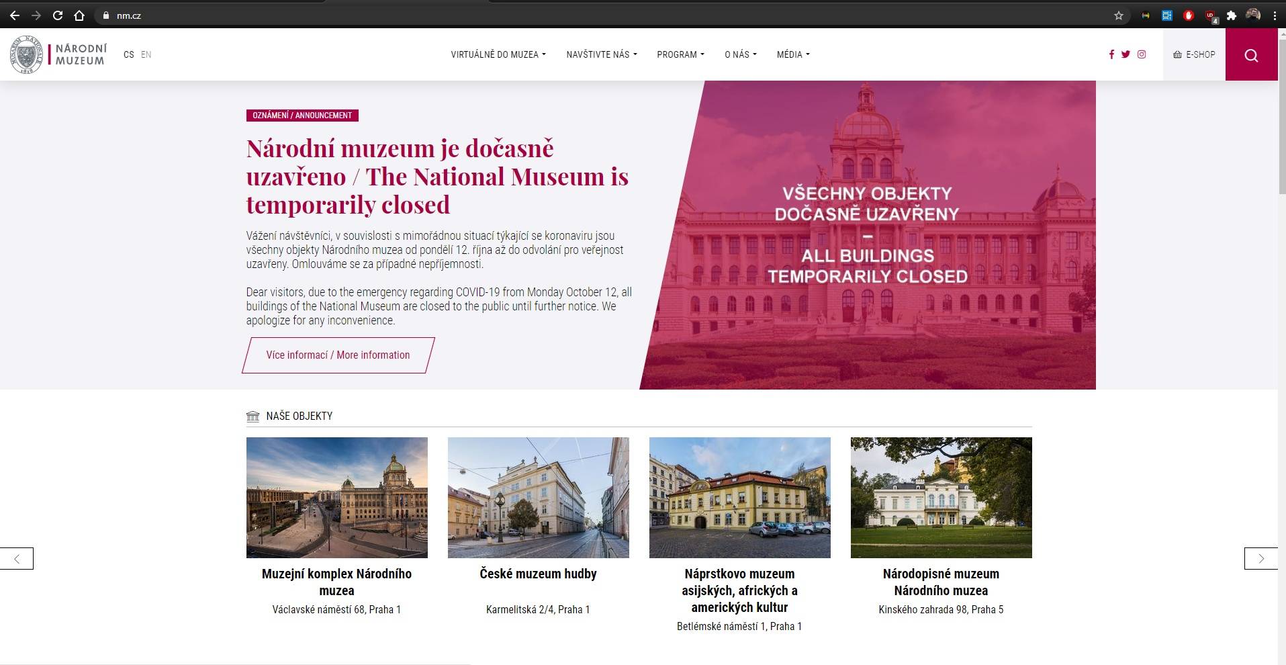Viewport: 1286px width, 665px height.
Task: Select the CS language option
Action: 128,54
